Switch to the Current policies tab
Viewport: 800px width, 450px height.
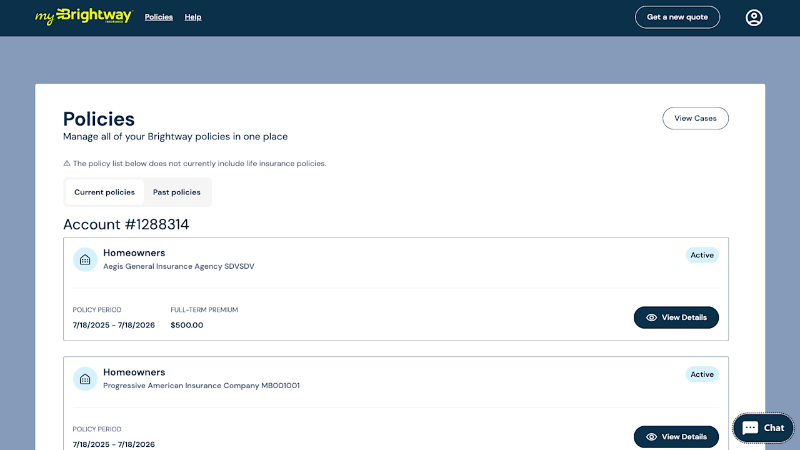(104, 192)
